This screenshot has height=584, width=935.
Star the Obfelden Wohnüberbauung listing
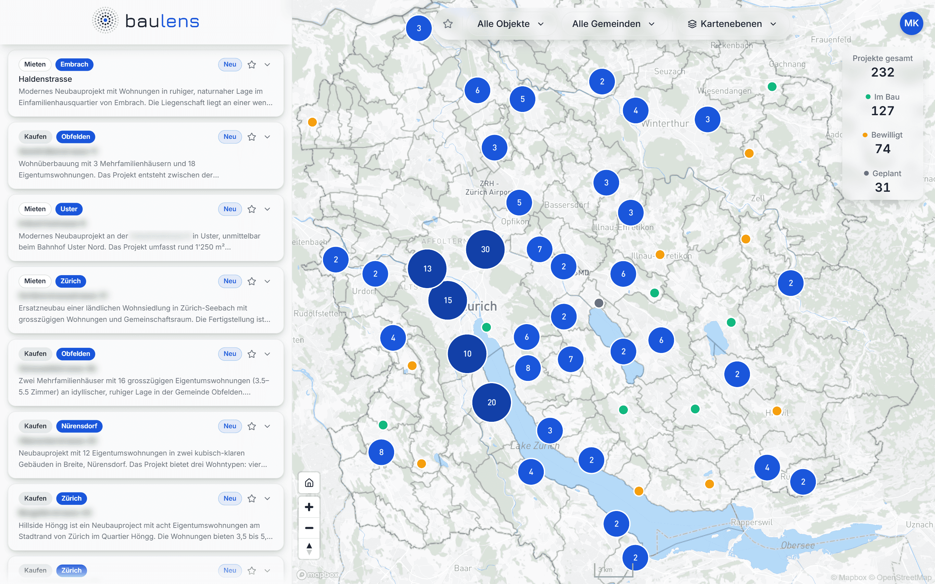[252, 137]
